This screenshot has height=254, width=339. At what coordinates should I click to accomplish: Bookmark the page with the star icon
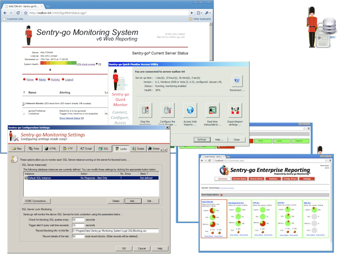click(26, 13)
